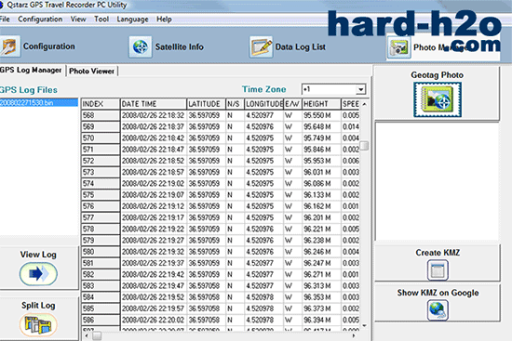
Task: Click the horizontal scrollbar right arrow
Action: coord(354,335)
